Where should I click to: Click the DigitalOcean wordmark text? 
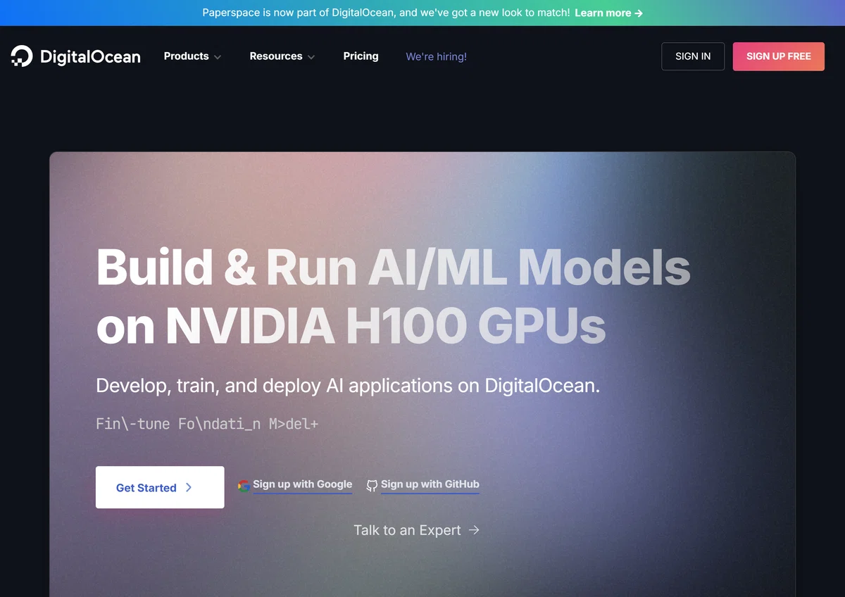(x=90, y=57)
